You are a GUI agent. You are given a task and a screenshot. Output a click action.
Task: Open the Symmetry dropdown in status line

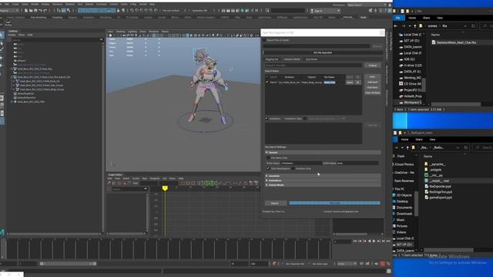point(200,10)
